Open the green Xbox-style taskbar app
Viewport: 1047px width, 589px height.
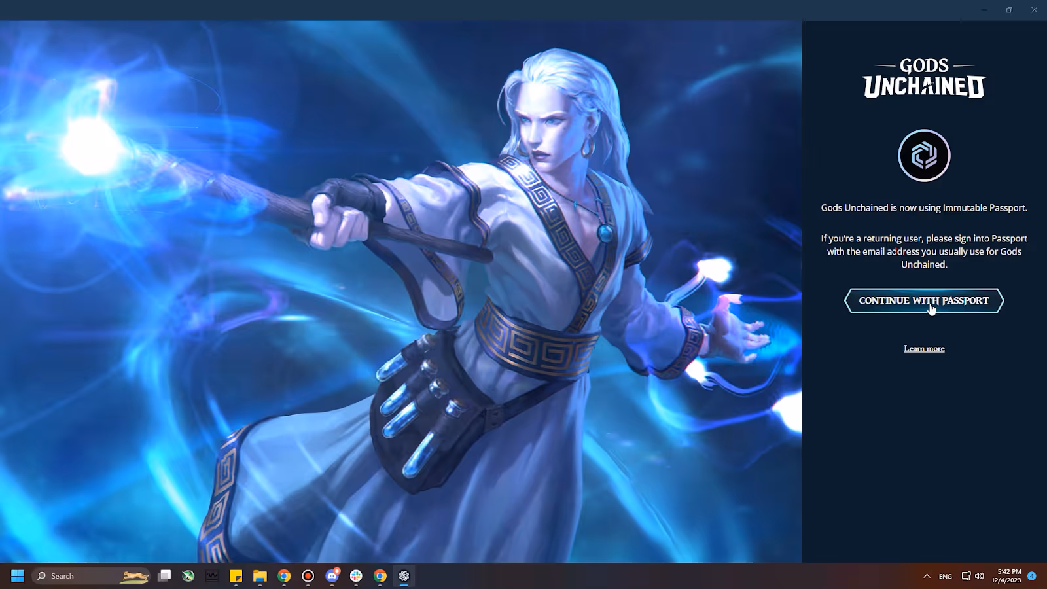188,576
